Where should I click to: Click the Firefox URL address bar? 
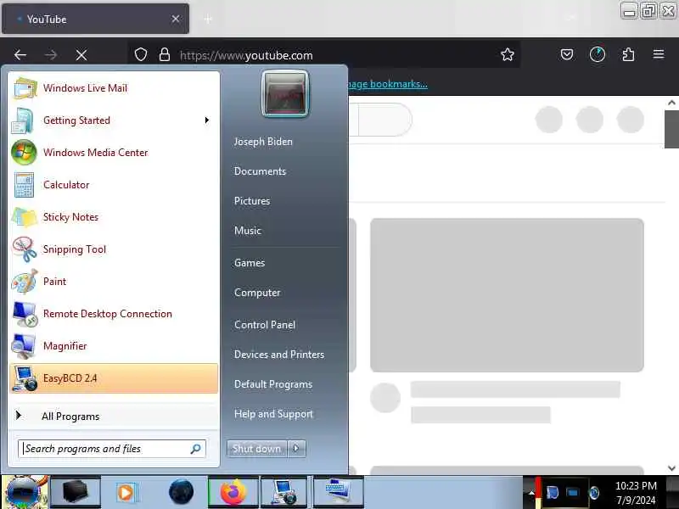(x=325, y=55)
